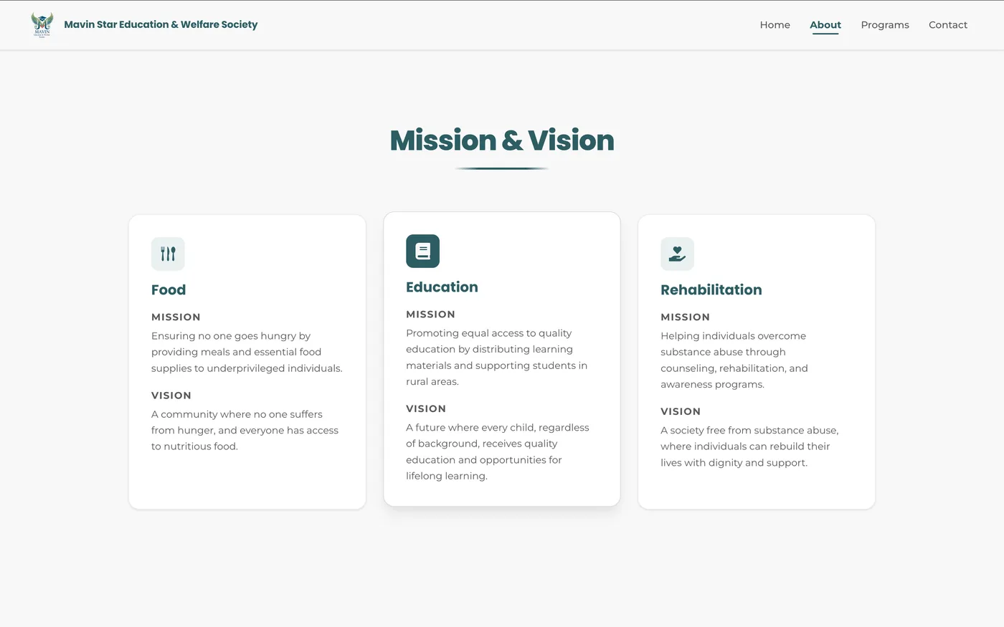This screenshot has height=627, width=1004.
Task: Click the text 'A future where every child, regardless'
Action: click(x=498, y=428)
